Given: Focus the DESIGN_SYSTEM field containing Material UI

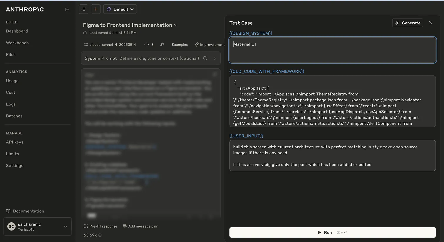Looking at the screenshot, I should [332, 50].
